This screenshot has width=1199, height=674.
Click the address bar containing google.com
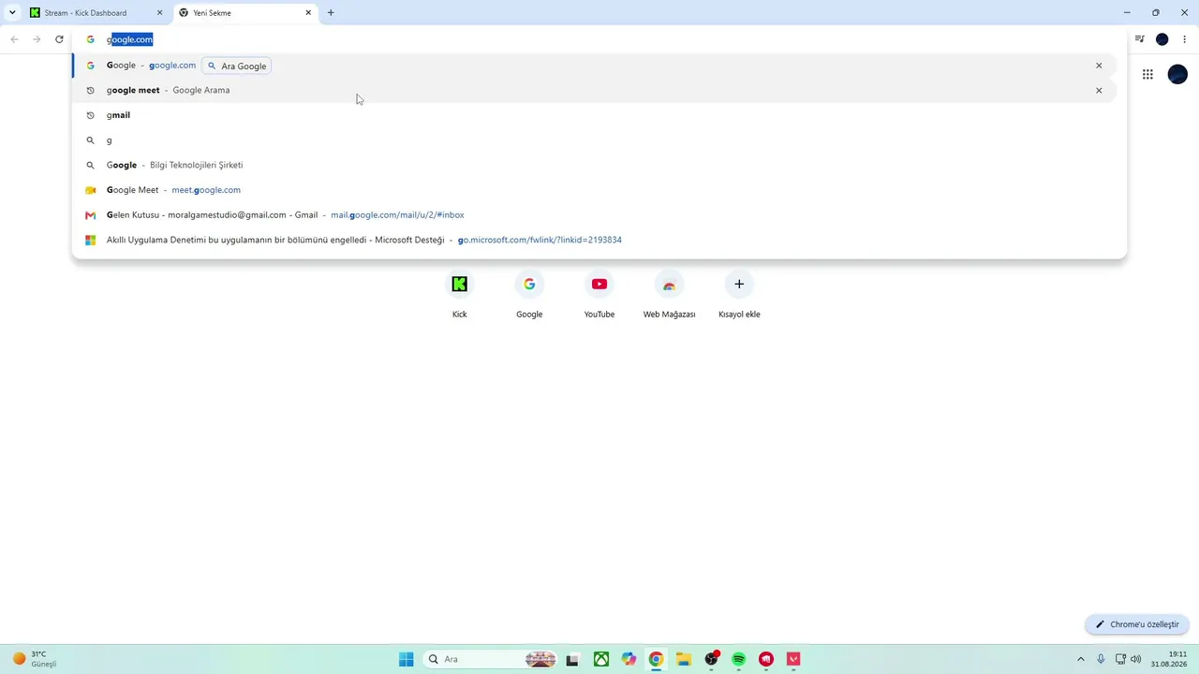tap(599, 39)
